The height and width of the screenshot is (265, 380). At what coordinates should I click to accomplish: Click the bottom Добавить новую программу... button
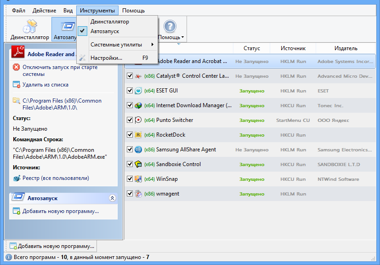(51, 246)
